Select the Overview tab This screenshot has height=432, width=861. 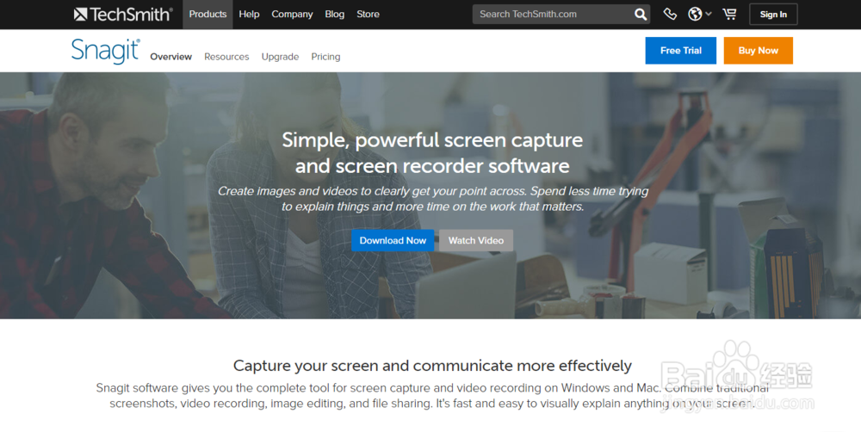tap(170, 57)
